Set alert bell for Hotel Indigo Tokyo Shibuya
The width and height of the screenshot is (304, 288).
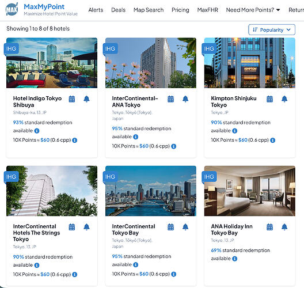click(x=86, y=99)
